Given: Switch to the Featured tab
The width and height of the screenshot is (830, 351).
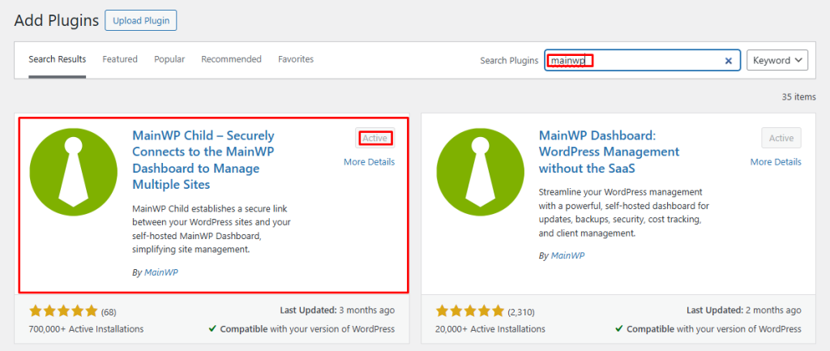Looking at the screenshot, I should pyautogui.click(x=120, y=59).
